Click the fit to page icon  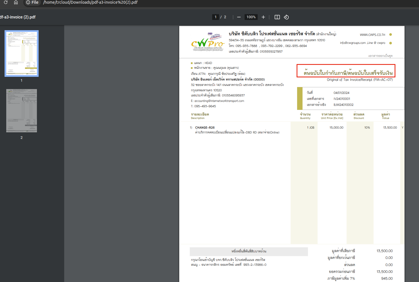pyautogui.click(x=277, y=17)
